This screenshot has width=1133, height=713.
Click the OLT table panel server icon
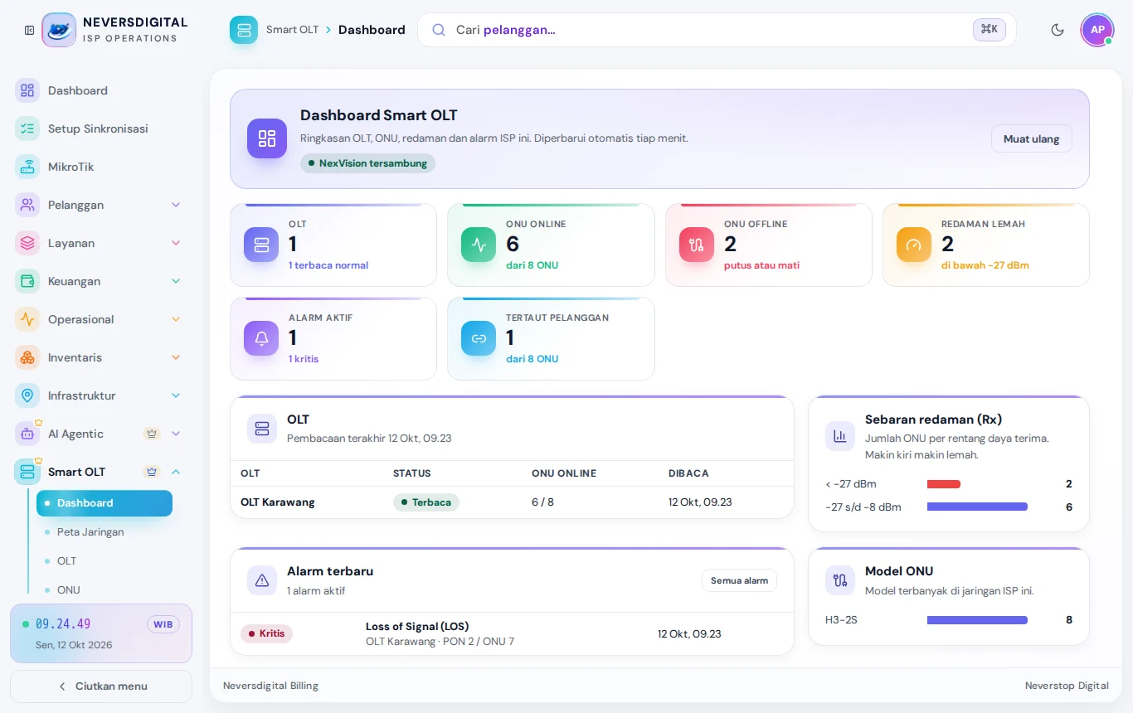[262, 429]
